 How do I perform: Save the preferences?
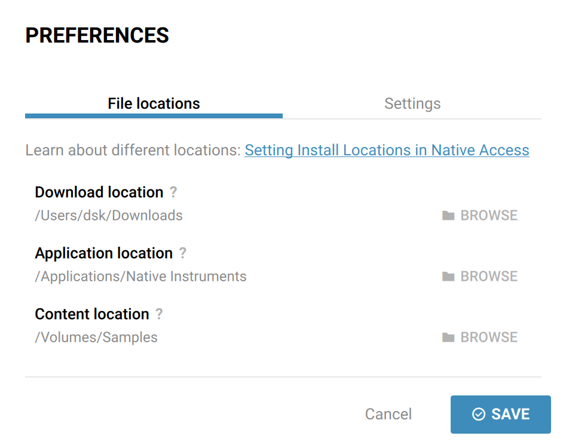click(x=501, y=415)
